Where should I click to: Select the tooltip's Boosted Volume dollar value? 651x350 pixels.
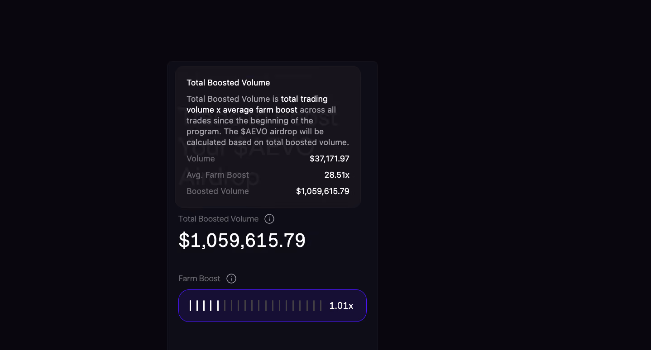323,191
